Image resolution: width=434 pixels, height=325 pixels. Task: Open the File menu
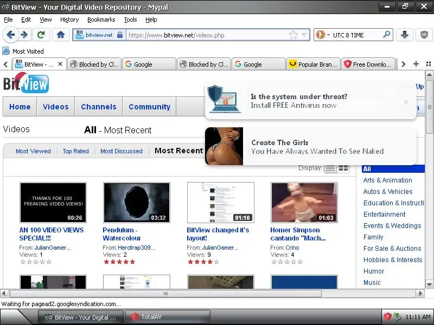(8, 19)
